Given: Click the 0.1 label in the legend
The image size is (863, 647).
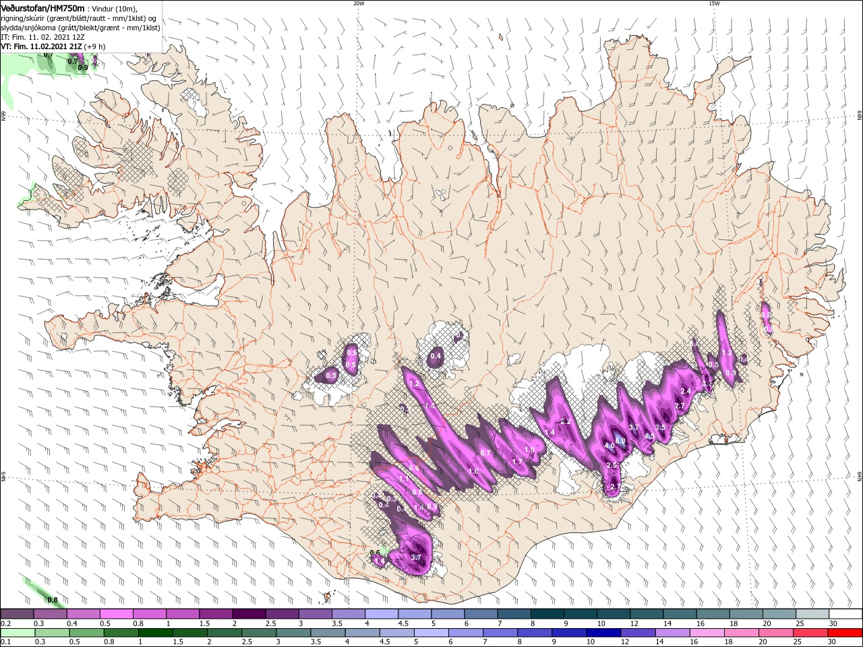Looking at the screenshot, I should coord(5,642).
